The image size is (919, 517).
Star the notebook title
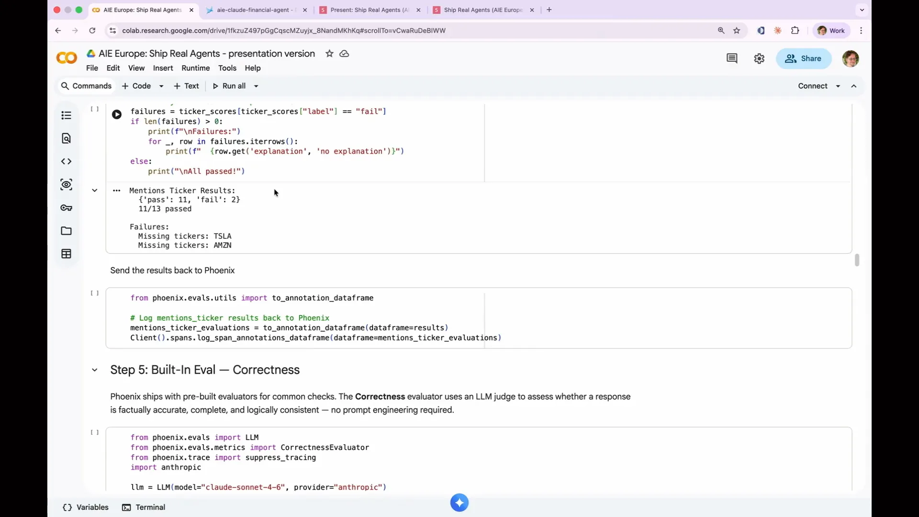click(329, 54)
